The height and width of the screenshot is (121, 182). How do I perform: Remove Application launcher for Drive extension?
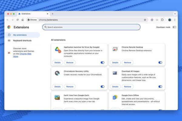coord(70,63)
